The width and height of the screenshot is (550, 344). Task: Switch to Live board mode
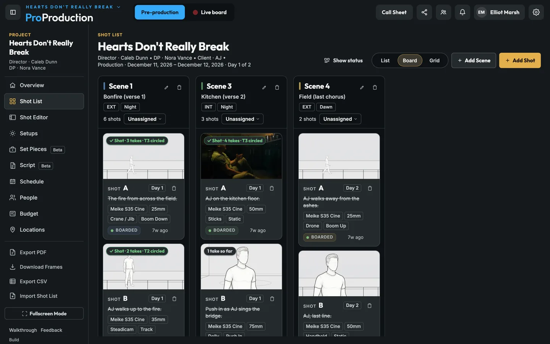[210, 12]
